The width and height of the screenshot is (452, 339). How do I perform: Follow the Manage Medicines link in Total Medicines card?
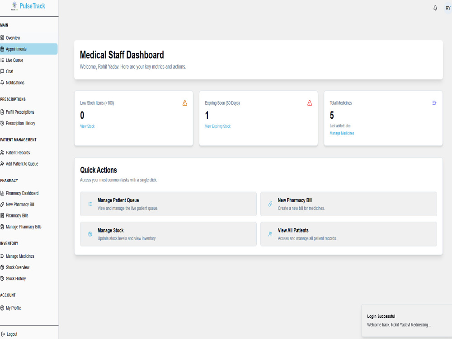click(x=342, y=133)
